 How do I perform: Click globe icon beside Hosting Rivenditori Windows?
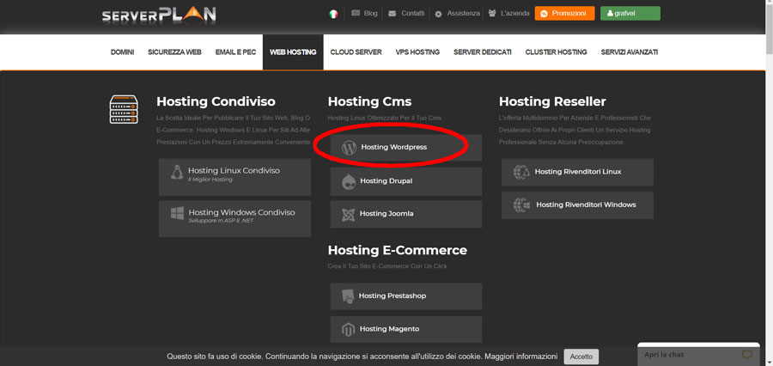point(521,204)
